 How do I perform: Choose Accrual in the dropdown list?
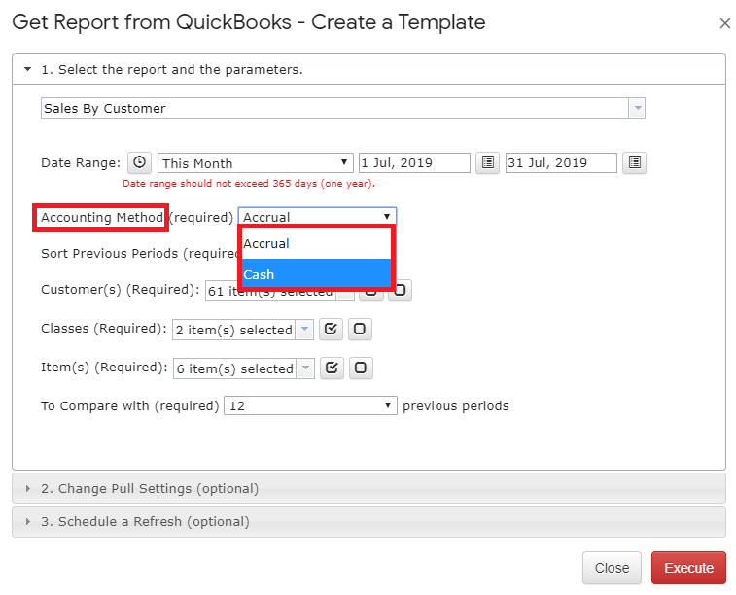pos(316,243)
